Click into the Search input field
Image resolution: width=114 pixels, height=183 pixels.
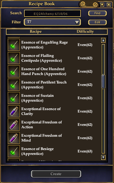click(x=52, y=13)
